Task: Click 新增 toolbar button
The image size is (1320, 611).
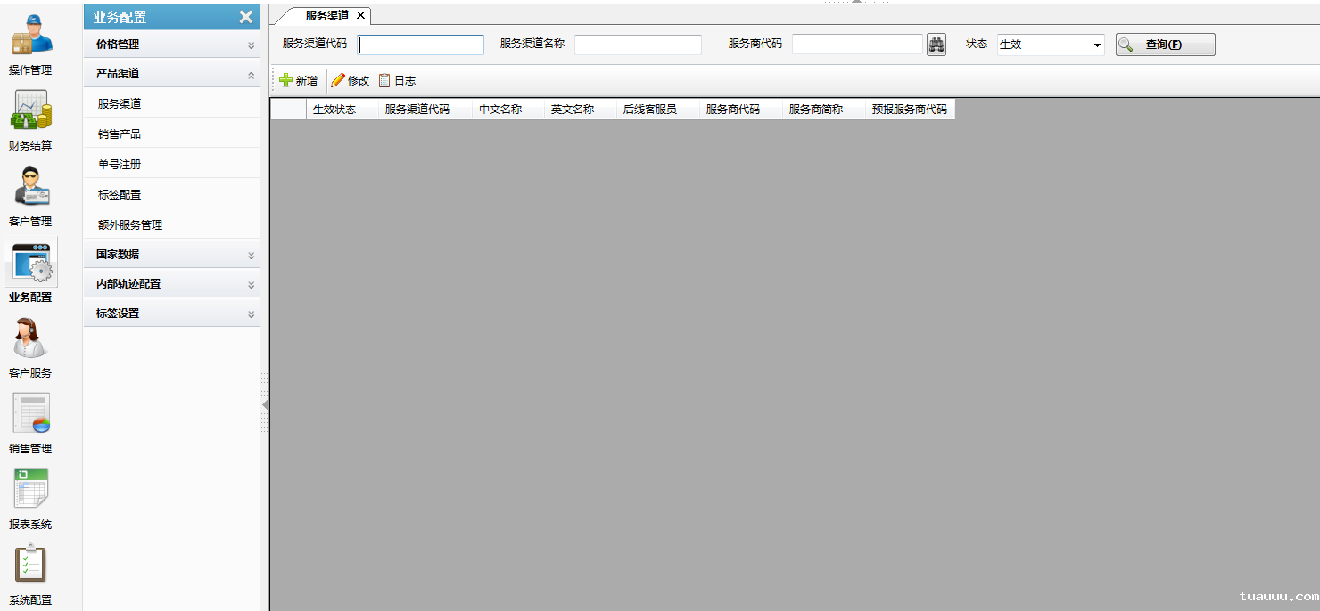Action: (x=298, y=80)
